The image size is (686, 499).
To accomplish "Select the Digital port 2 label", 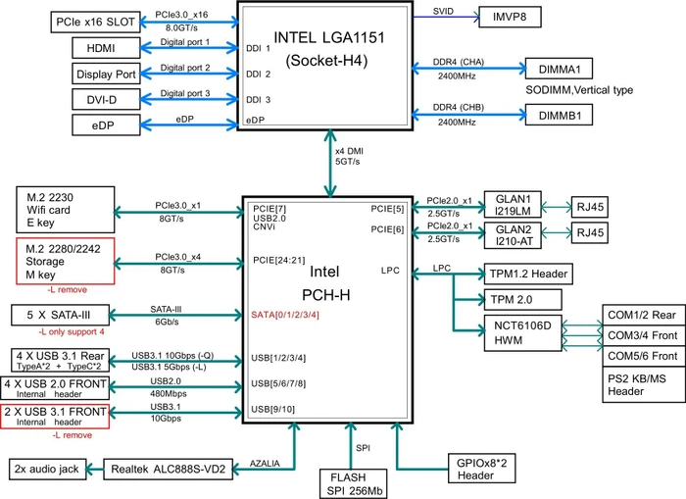I will (185, 68).
